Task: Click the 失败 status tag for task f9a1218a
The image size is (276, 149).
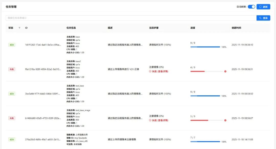Action: pos(12,69)
